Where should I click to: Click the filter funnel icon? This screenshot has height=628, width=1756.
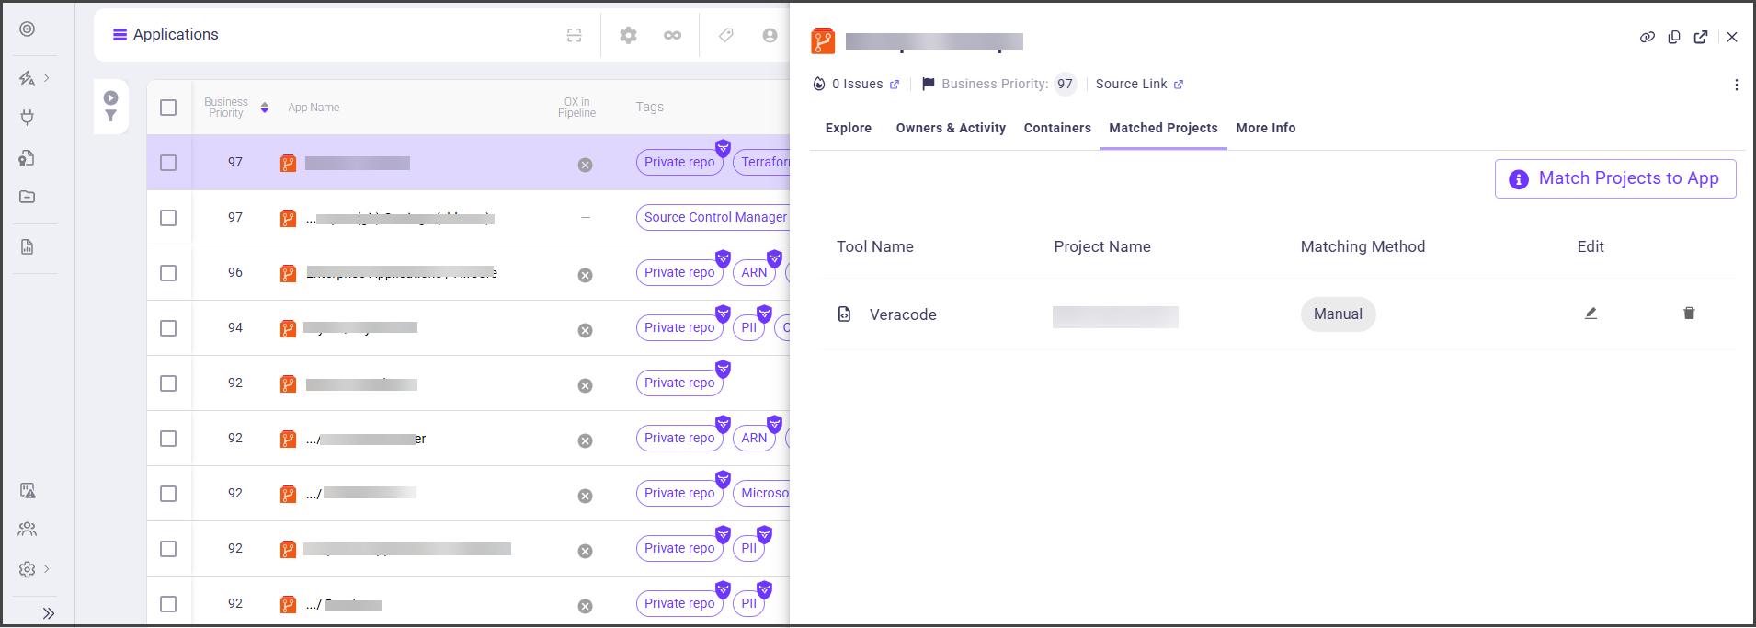[x=110, y=116]
